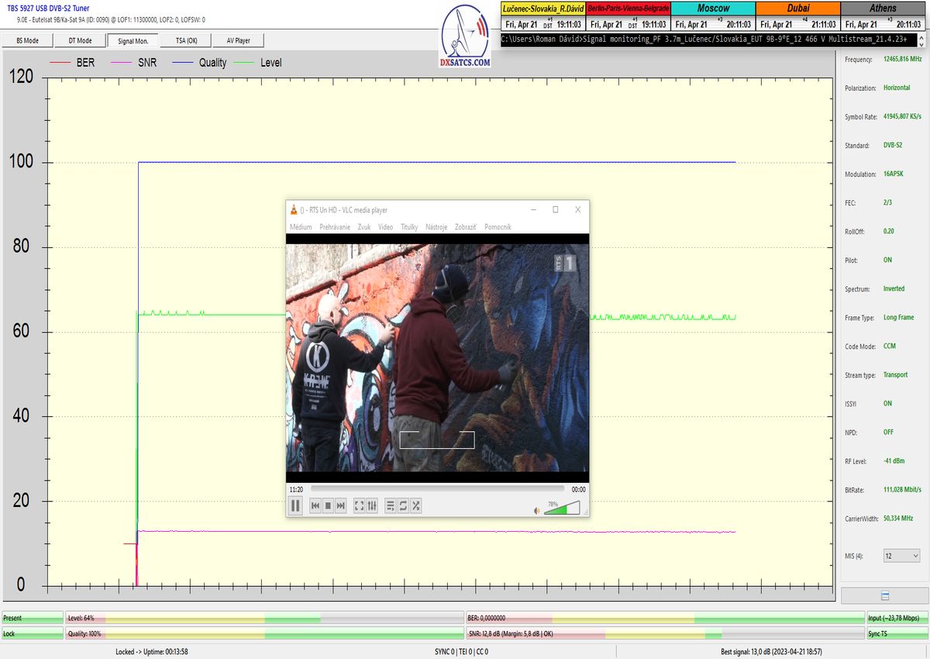Open the Nástroje menu in VLC
The height and width of the screenshot is (659, 930).
pos(436,227)
